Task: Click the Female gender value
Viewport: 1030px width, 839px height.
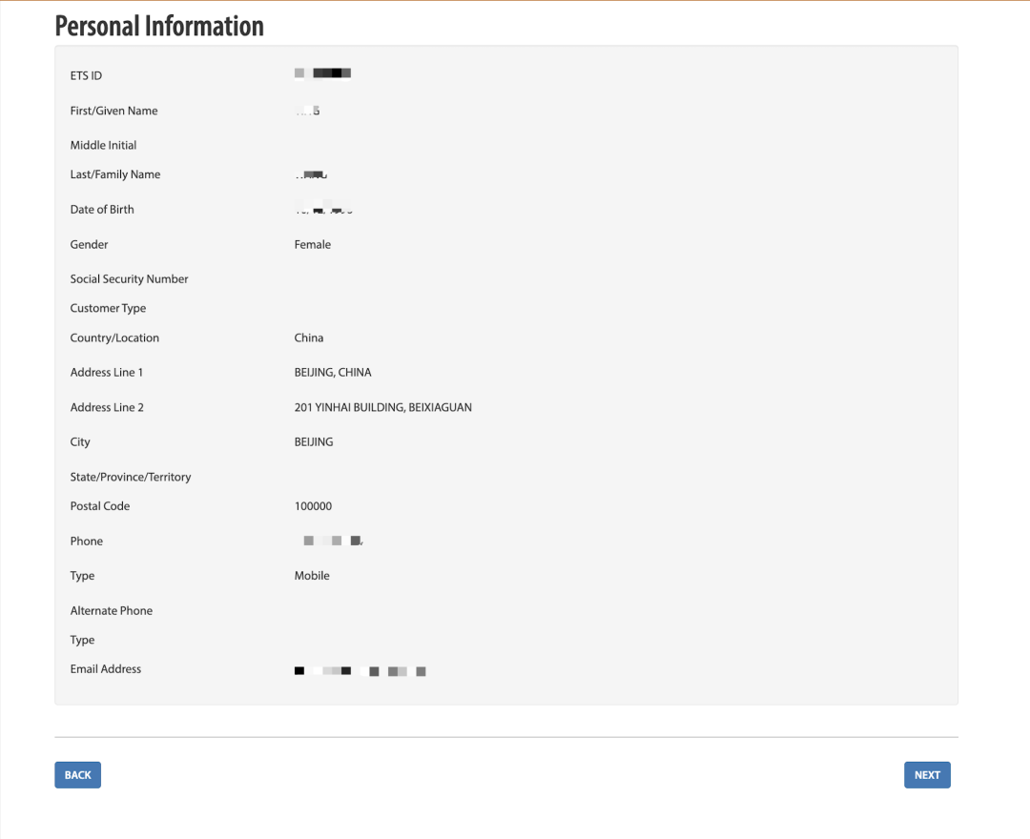Action: click(313, 245)
